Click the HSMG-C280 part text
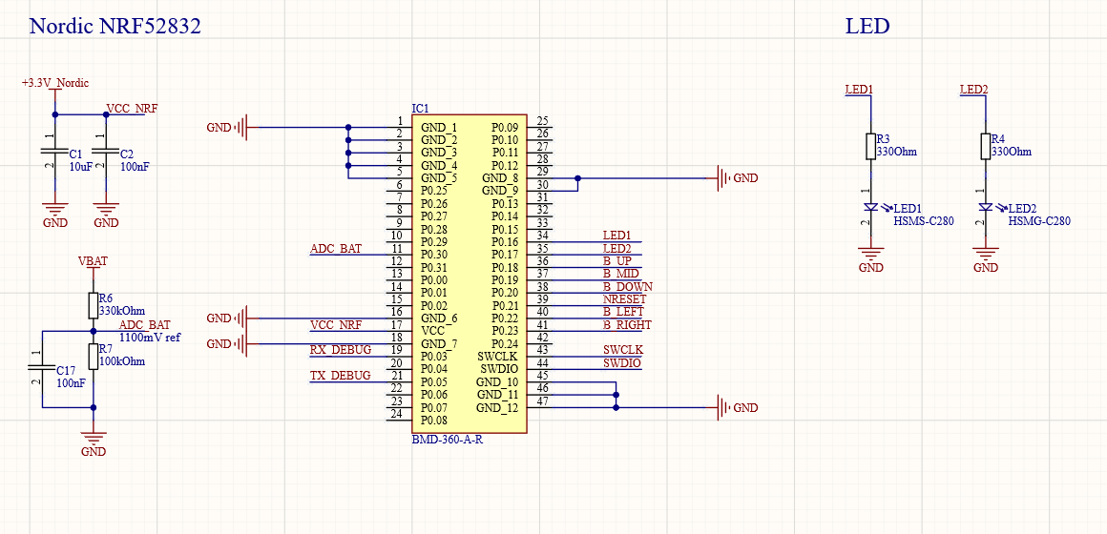The width and height of the screenshot is (1107, 534). click(1039, 221)
